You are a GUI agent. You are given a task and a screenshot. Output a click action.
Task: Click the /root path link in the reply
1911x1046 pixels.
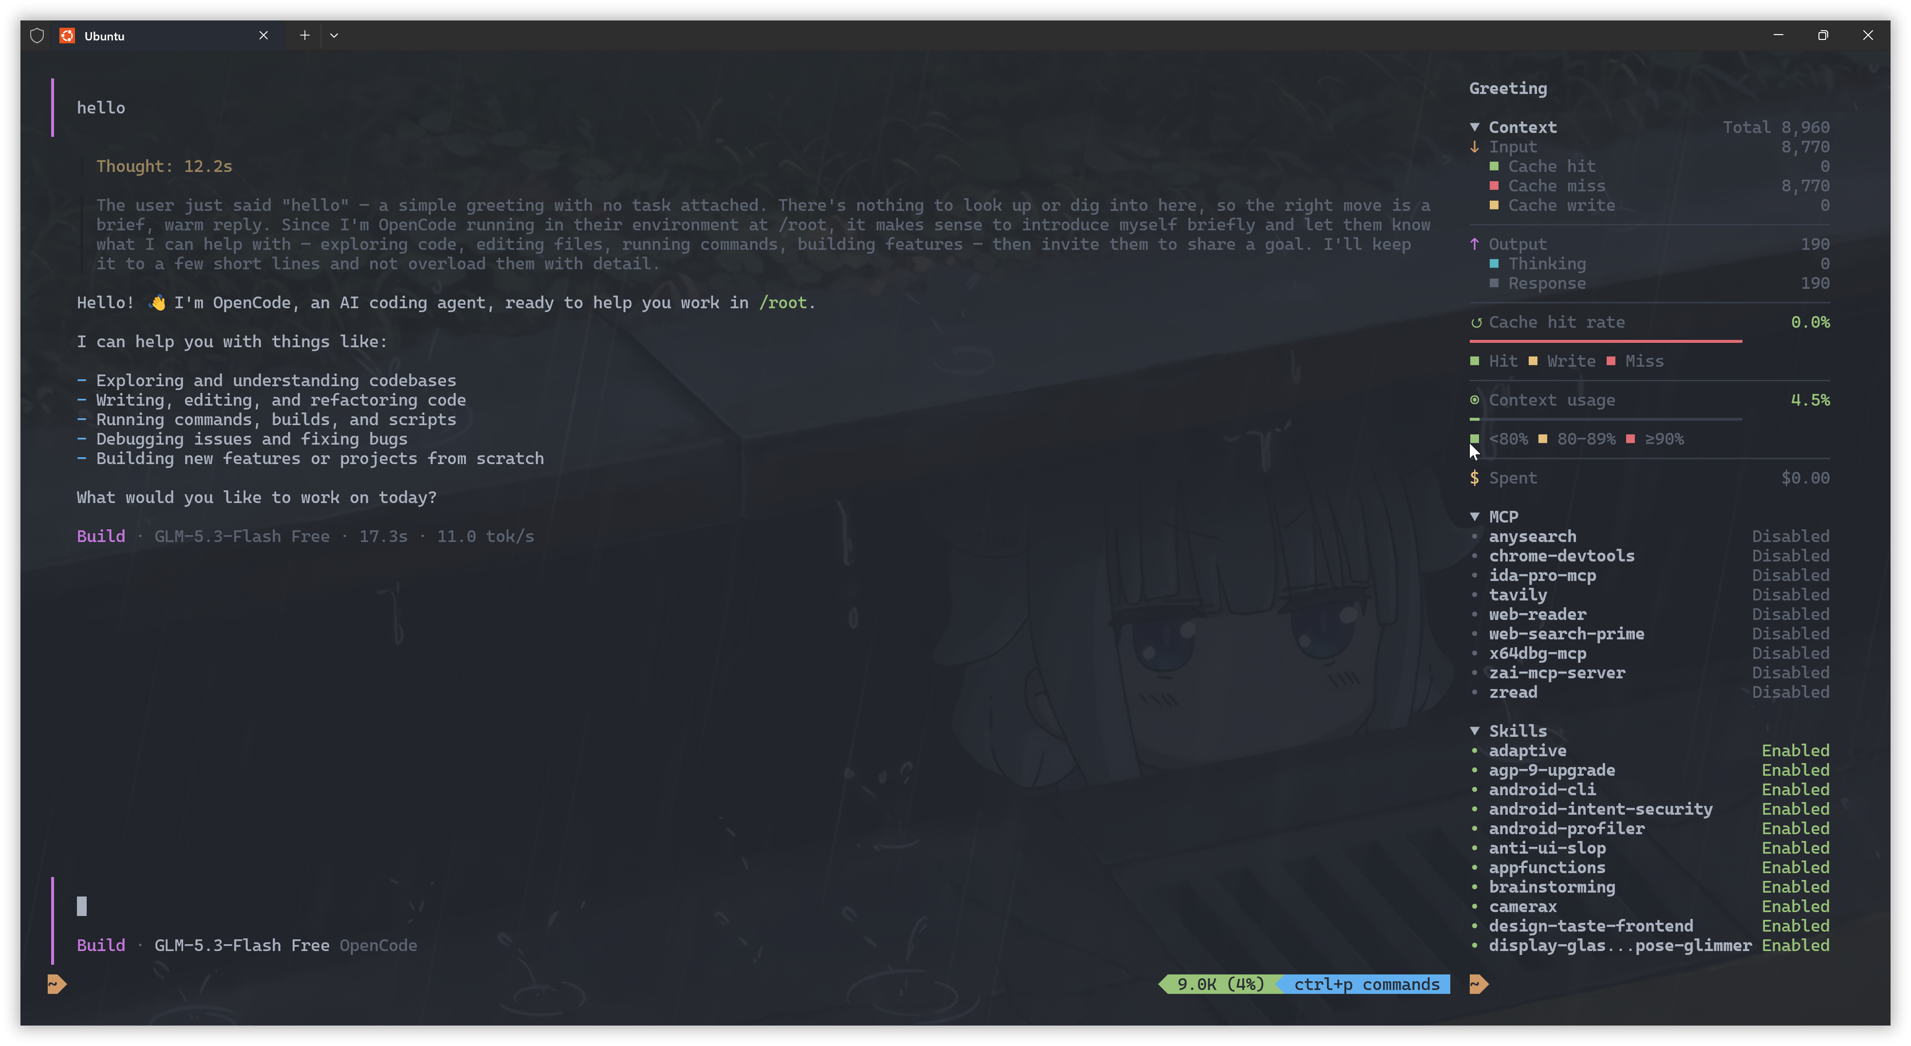click(x=783, y=303)
